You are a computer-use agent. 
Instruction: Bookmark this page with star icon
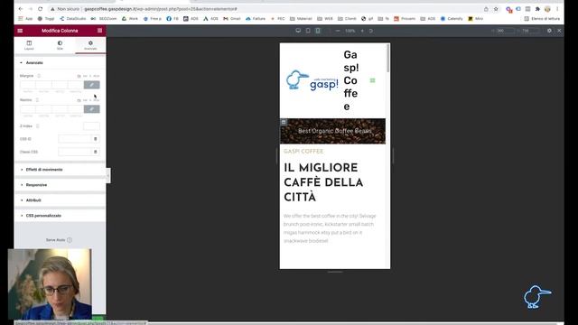click(x=496, y=9)
